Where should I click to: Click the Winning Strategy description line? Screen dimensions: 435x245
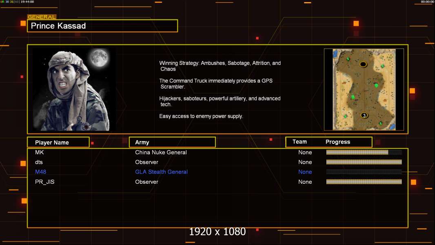(220, 66)
